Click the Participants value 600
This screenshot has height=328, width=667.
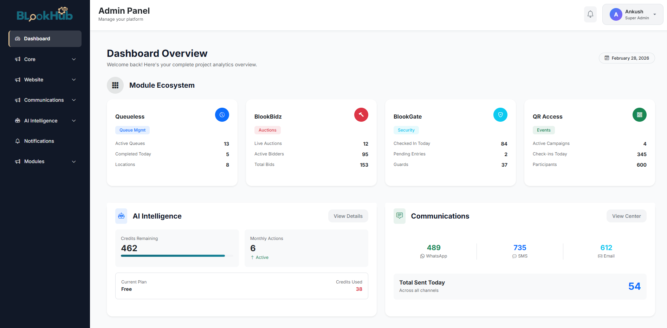[x=642, y=165]
